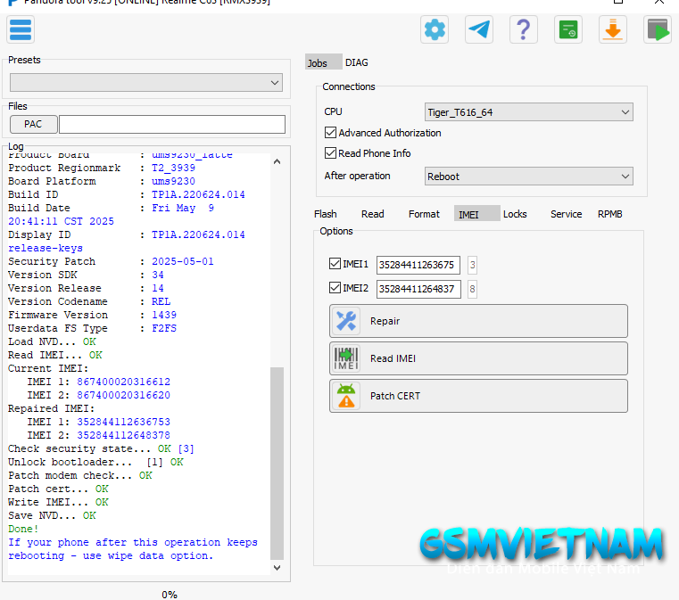Click Product Regionmark value T2_3939
Viewport: 679px width, 600px height.
(x=173, y=168)
